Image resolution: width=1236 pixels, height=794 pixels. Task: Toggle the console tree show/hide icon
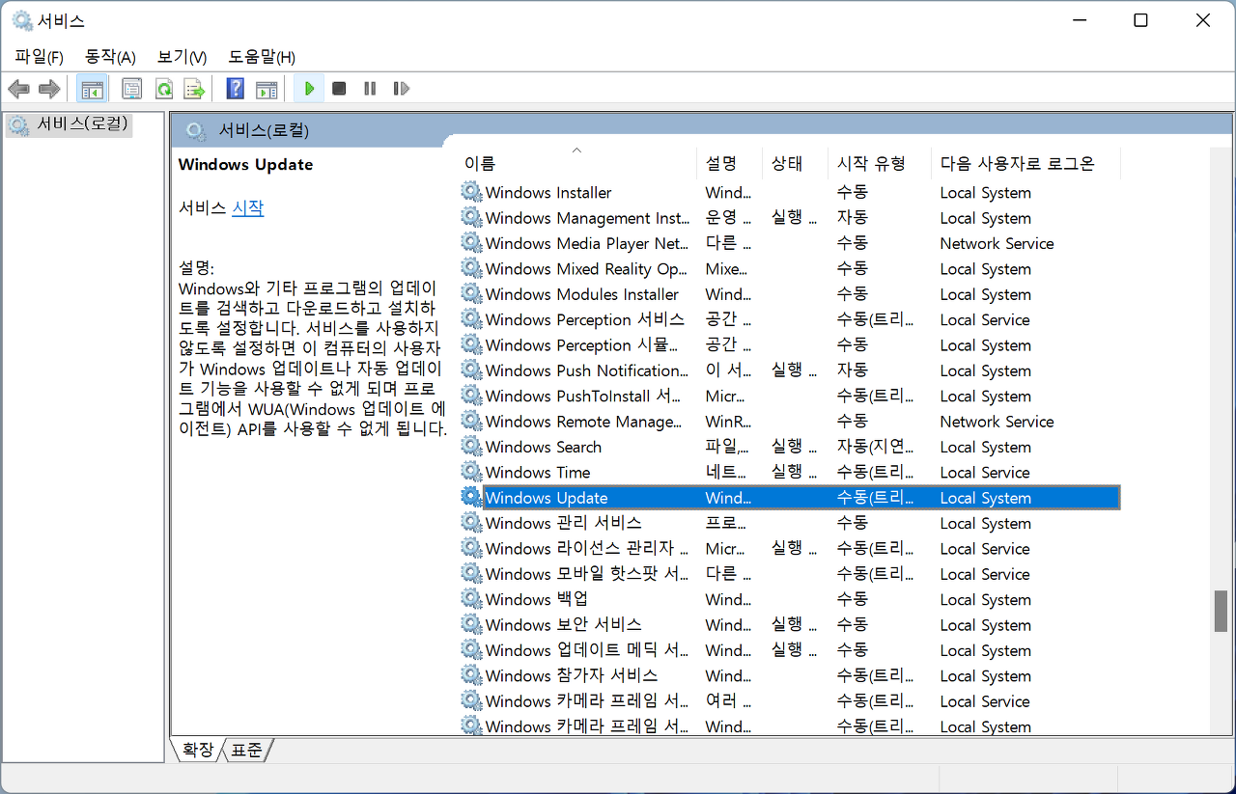point(92,89)
